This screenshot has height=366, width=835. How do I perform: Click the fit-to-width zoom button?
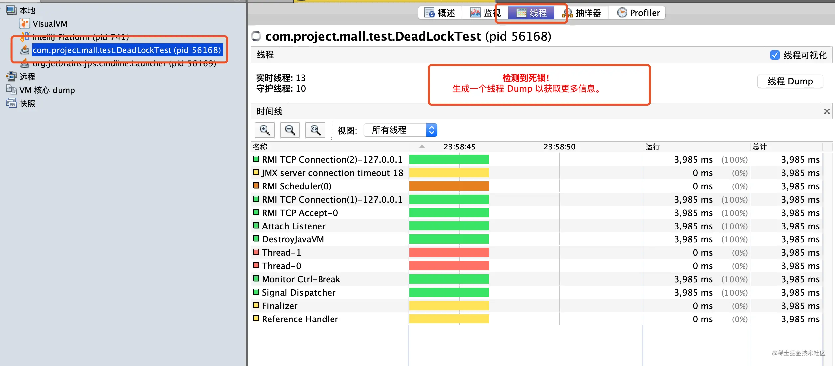315,130
